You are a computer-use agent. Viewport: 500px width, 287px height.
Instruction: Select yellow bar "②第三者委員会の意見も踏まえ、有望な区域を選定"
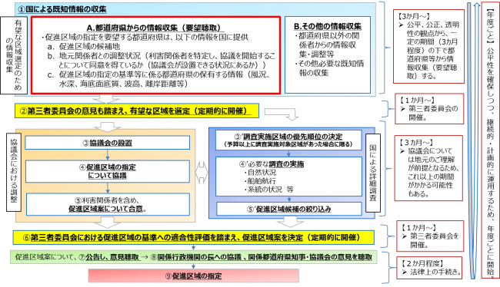[137, 111]
